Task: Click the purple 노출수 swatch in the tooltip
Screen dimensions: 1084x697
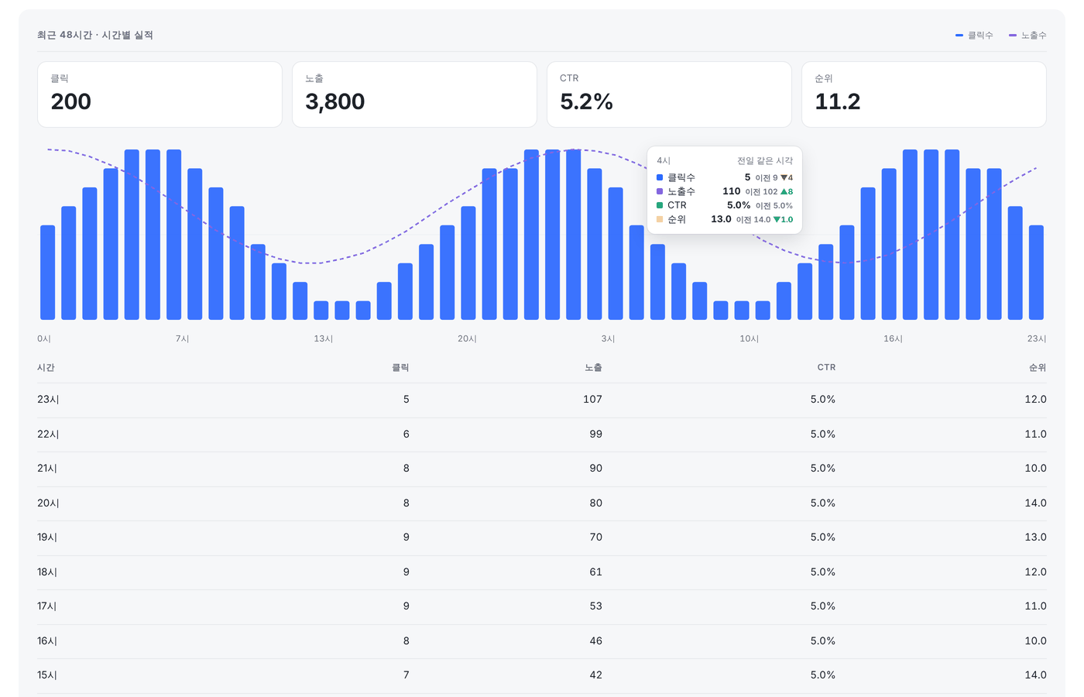Action: coord(660,191)
